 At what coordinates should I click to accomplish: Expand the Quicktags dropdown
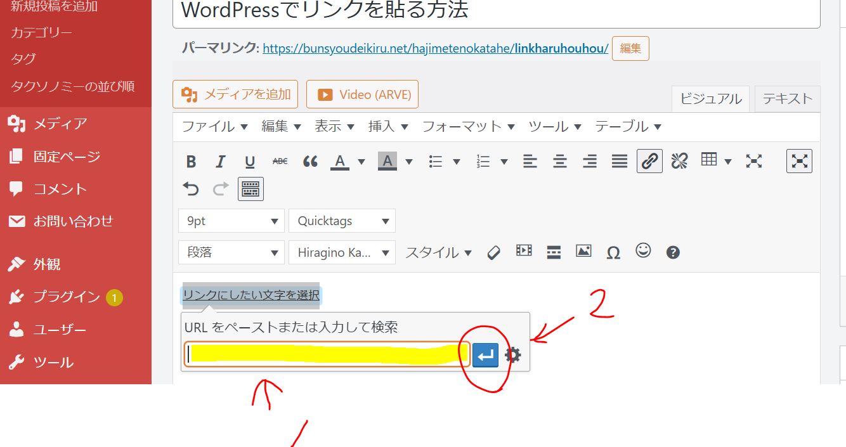point(342,221)
